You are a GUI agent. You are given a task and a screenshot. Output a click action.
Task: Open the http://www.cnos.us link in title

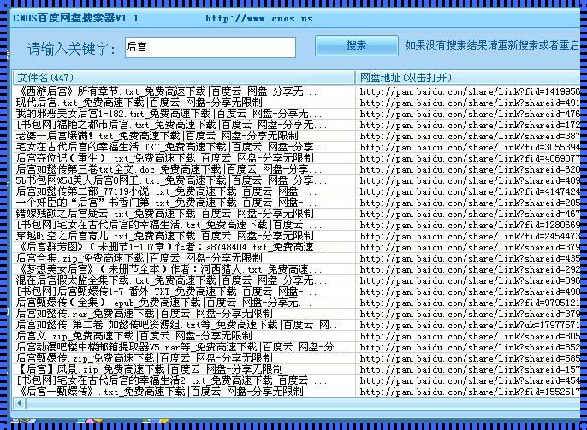258,18
